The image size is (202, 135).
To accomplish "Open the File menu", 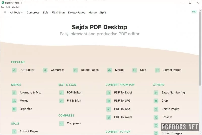I will coord(3,7).
